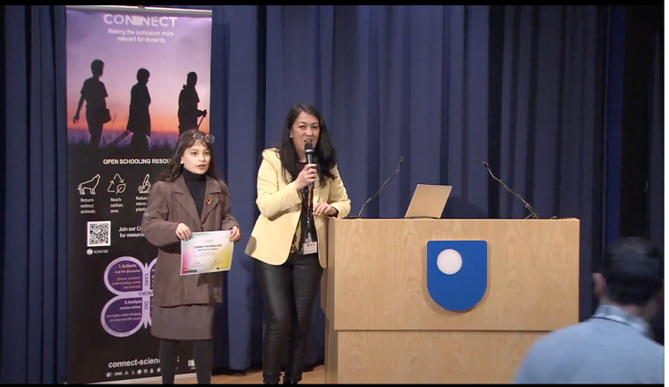Click the blue shield logo on podium
The image size is (669, 387).
[x=457, y=274]
